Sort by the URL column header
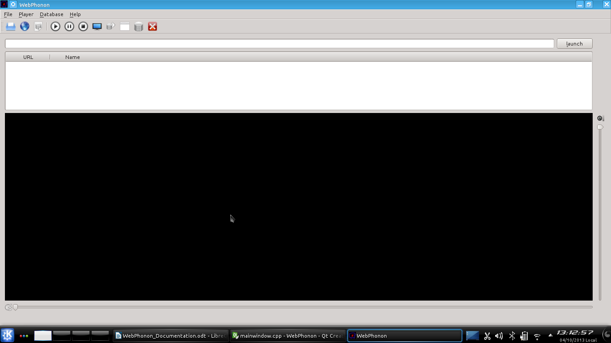This screenshot has height=343, width=611. [x=28, y=57]
